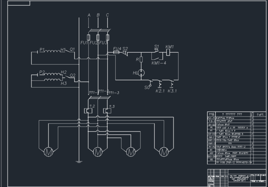This screenshot has height=187, width=268.
Task: Select the resistor R symbol
Action: click(x=141, y=59)
